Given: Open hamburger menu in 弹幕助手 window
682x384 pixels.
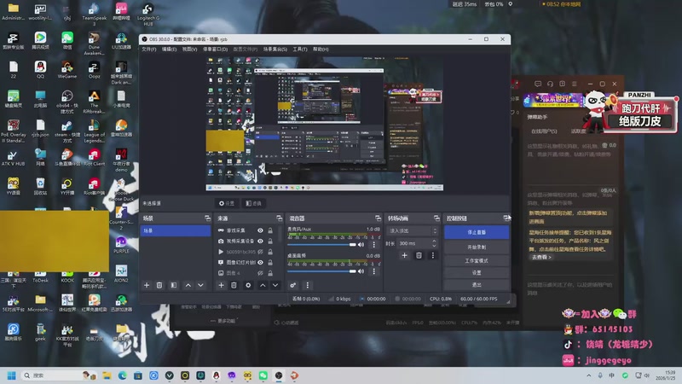Looking at the screenshot, I should pos(574,84).
